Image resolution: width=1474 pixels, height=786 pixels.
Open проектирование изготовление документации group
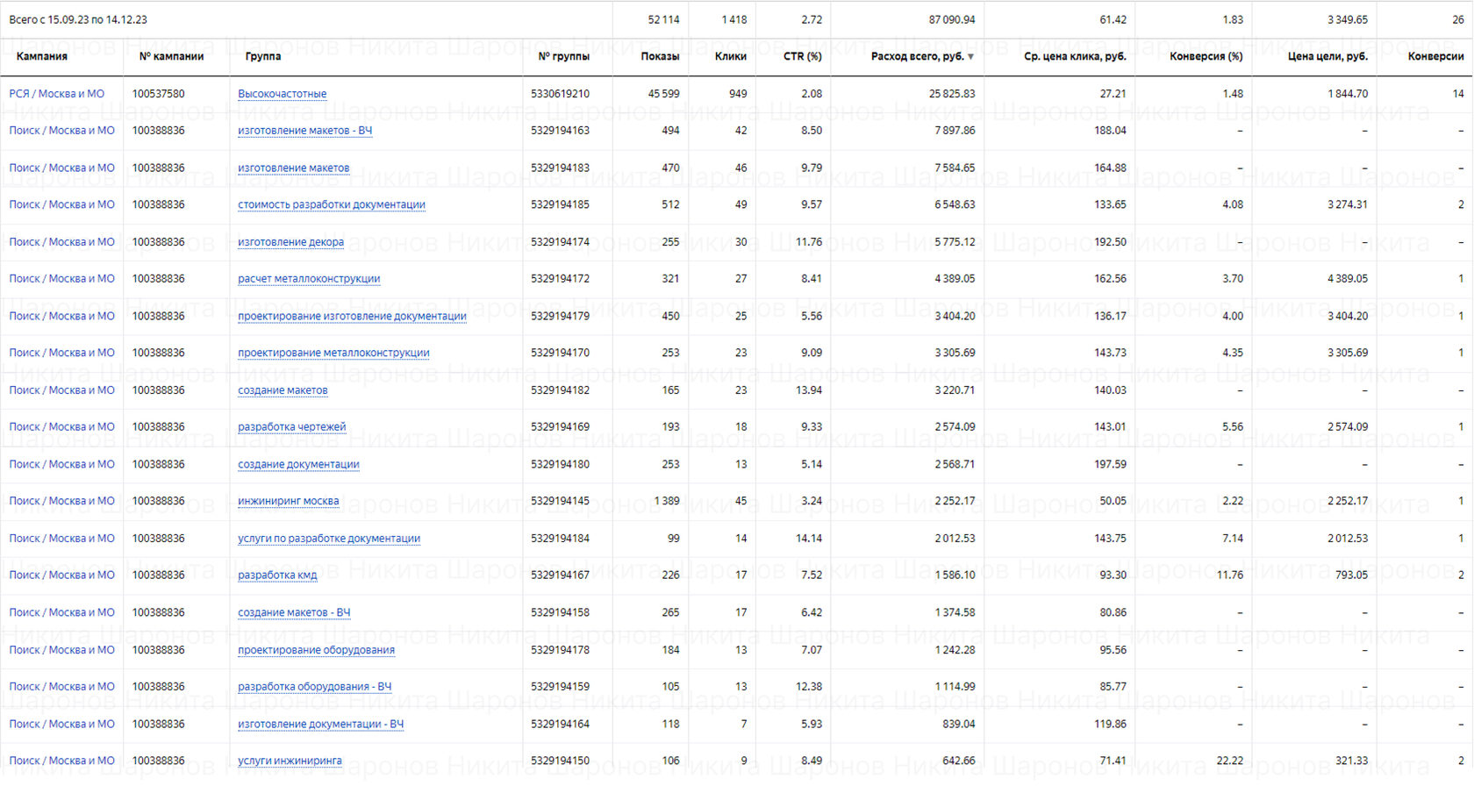pos(352,316)
